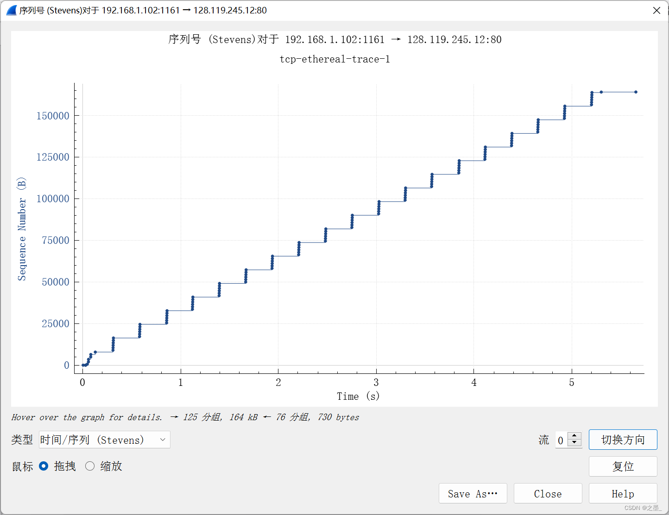Click the Close button
Screen dimensions: 669x515
tap(548, 494)
